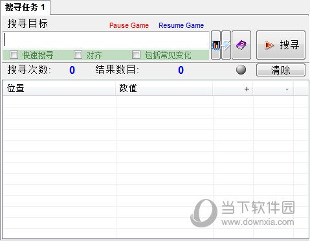
Task: Click Pause Game link
Action: point(129,25)
